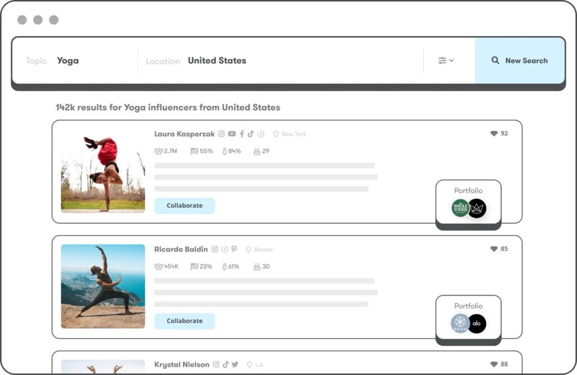Click the diamond score icon next to 85
The image size is (577, 375).
tap(494, 249)
